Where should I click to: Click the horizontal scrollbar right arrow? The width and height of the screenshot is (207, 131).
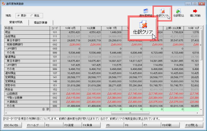click(197, 113)
